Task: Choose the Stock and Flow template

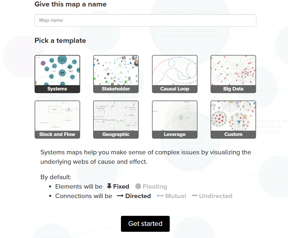Action: [57, 119]
